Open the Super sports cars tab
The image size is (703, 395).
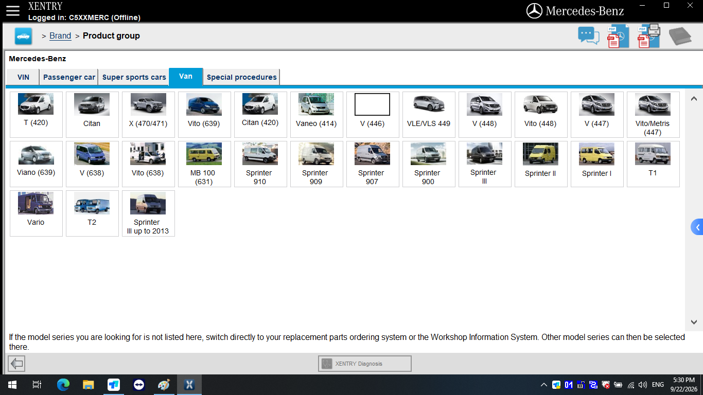coord(134,77)
